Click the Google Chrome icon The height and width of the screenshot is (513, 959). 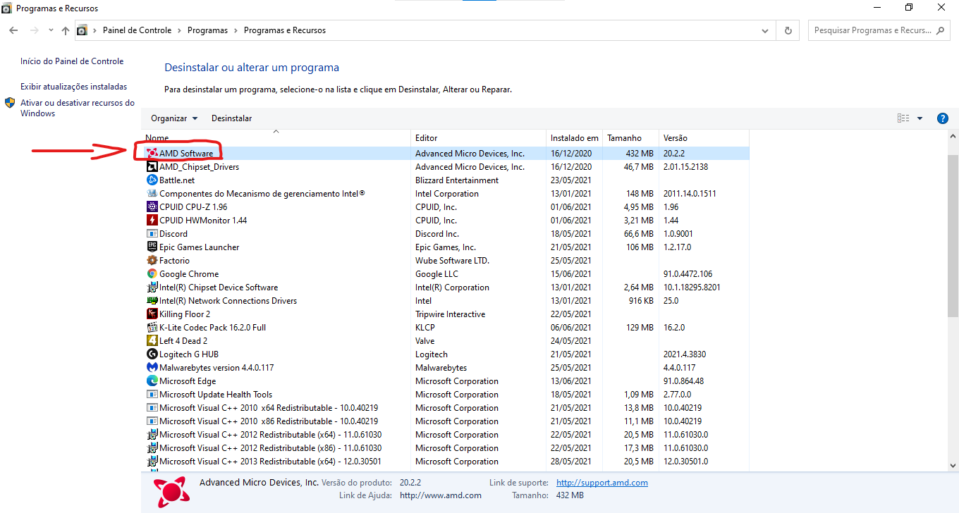(x=152, y=274)
